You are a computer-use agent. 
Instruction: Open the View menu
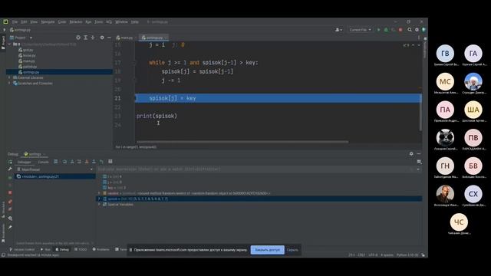point(34,22)
